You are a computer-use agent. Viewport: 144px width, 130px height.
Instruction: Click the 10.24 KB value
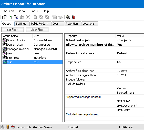pyautogui.click(x=123, y=75)
